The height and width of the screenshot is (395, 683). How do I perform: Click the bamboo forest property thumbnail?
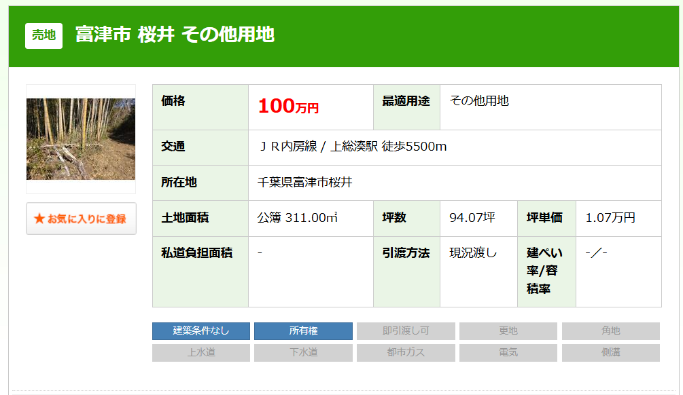click(x=80, y=138)
